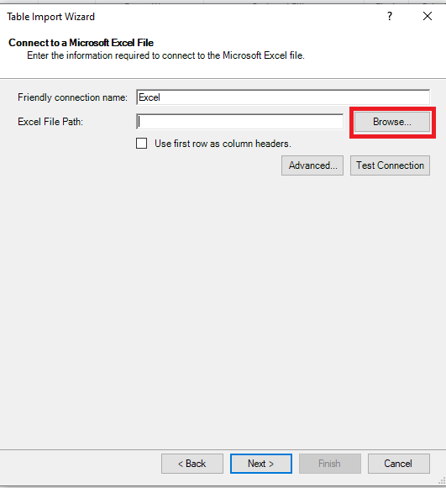Screen dimensions: 446x488
Task: Click the 'Use first row as column headers' label text
Action: (x=223, y=144)
